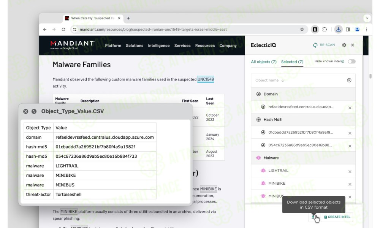
Task: Open the Resources menu
Action: [x=205, y=46]
